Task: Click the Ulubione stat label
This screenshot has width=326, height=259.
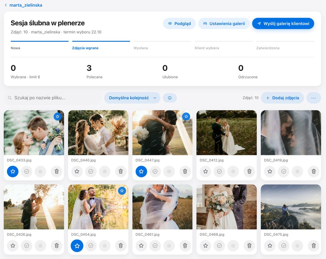Action: point(170,77)
